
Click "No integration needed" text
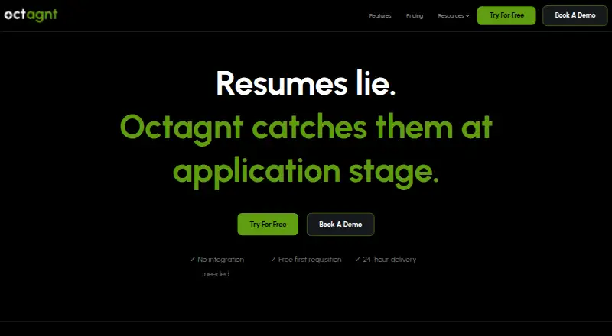217,267
